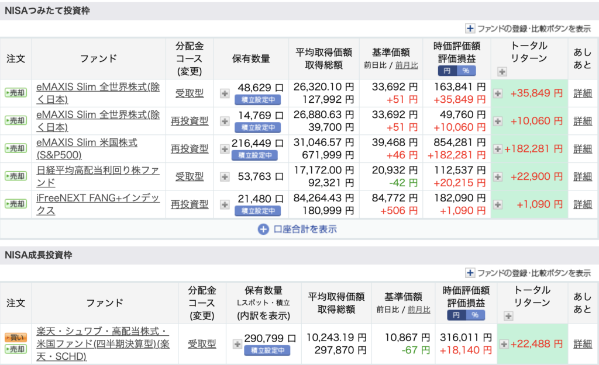Toggle % display in 成長投資枠 table header
This screenshot has height=365, width=599.
click(x=475, y=315)
